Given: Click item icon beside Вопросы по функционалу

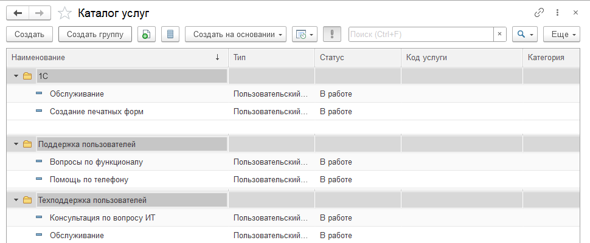Looking at the screenshot, I should tap(39, 162).
